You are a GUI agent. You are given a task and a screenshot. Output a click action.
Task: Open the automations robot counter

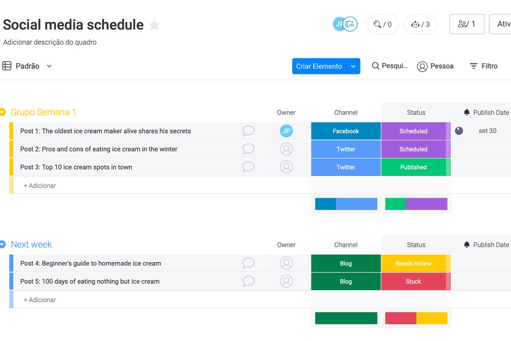coord(420,24)
